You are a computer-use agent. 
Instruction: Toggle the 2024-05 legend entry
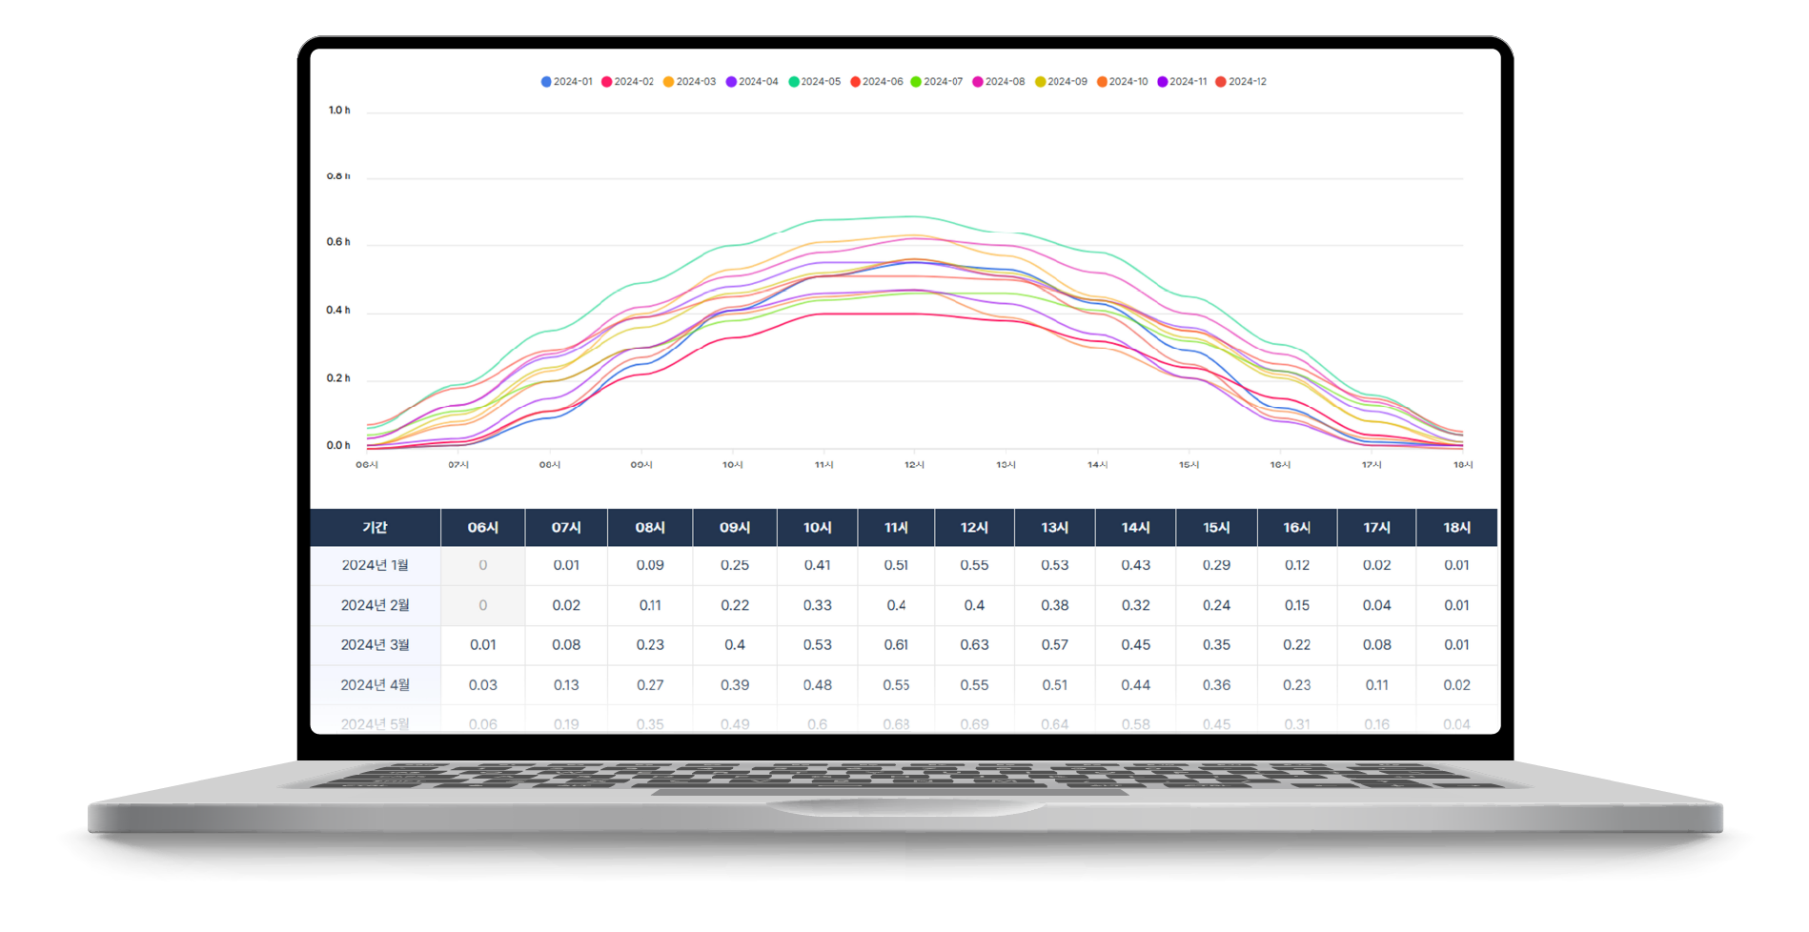click(x=814, y=82)
